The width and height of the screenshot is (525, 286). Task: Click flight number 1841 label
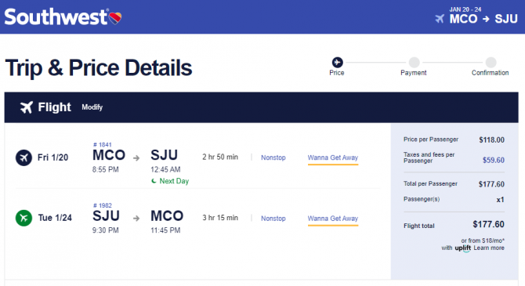(102, 145)
